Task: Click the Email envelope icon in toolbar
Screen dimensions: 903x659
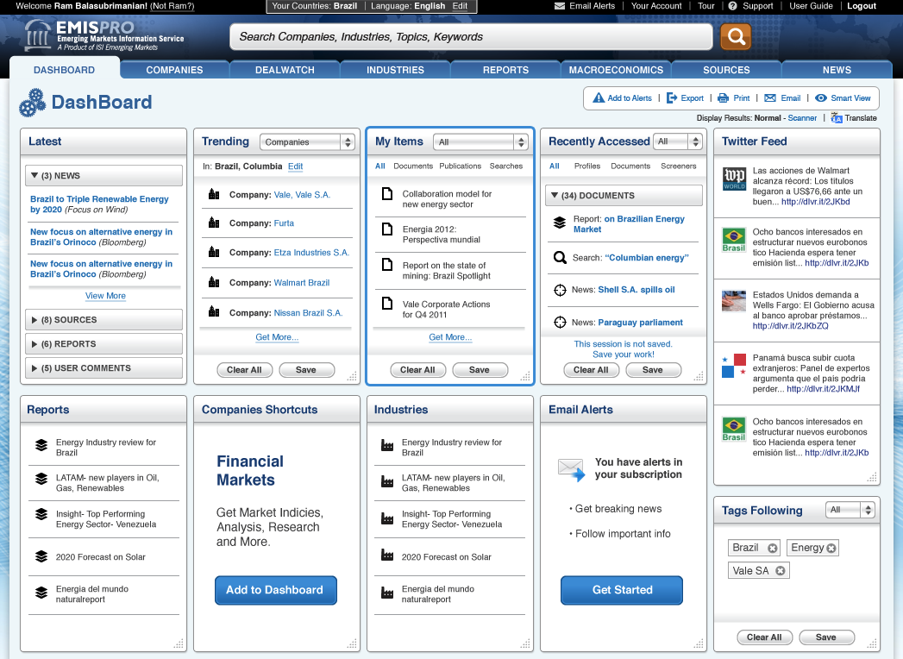Action: [770, 98]
